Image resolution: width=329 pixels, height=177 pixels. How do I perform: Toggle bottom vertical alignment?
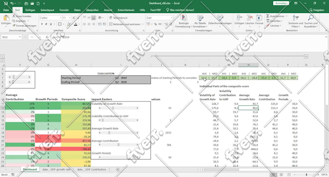tap(93, 17)
